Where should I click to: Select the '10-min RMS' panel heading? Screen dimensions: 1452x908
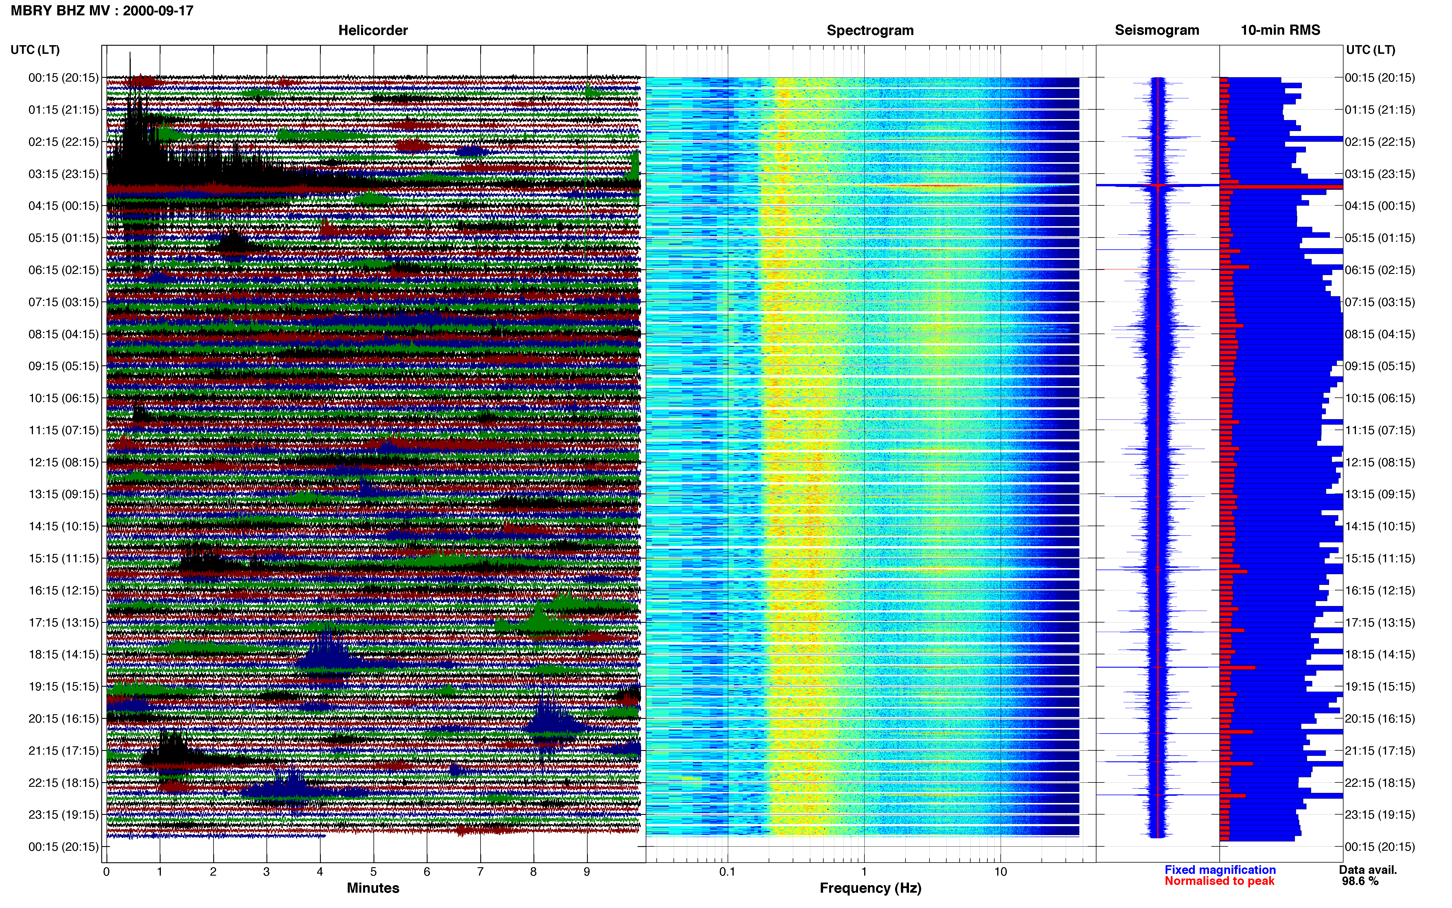(1280, 30)
